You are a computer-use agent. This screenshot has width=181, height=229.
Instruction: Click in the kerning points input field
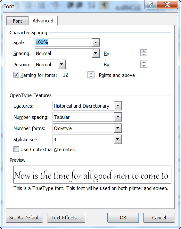[75, 75]
